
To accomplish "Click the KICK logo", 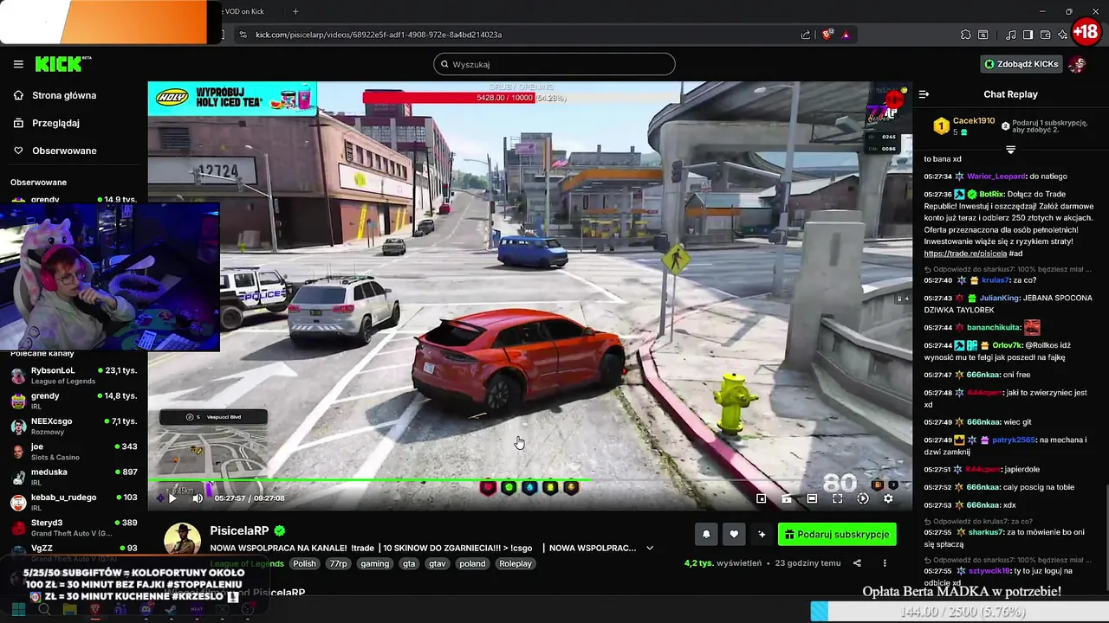I will pos(62,64).
